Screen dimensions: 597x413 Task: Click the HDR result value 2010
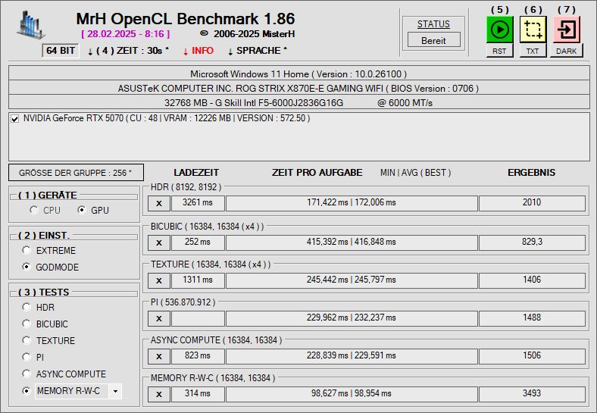532,203
